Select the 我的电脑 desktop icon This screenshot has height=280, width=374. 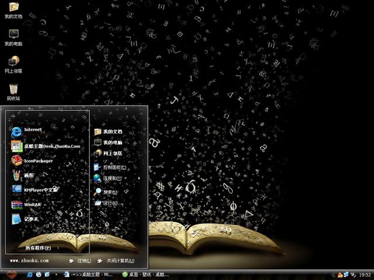tap(13, 37)
